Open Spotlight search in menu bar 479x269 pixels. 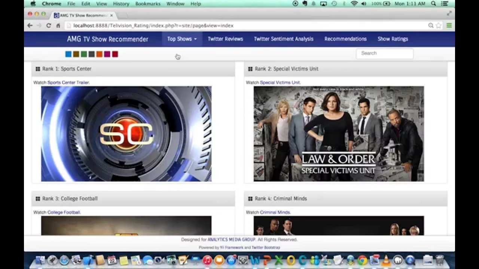click(433, 4)
